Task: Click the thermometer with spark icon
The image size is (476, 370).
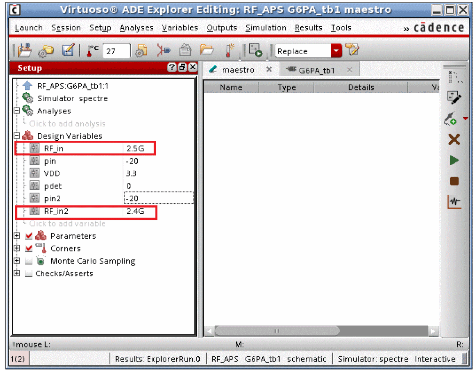Action: pyautogui.click(x=229, y=50)
